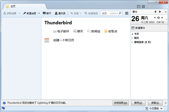Viewport: 169px width, 112px height.
Task: Open the 聊天 chat toolbar button
Action: (47, 13)
